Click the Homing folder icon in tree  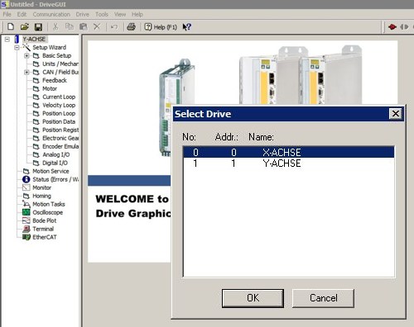pos(26,196)
